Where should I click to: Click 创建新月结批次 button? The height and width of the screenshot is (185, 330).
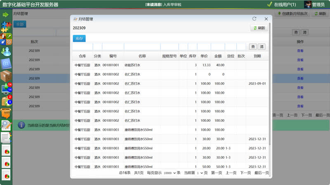[292, 14]
